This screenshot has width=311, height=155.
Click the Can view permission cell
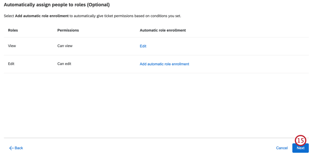coord(65,46)
